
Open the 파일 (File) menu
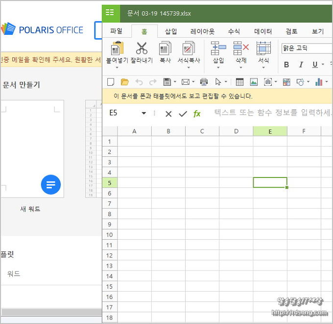click(116, 31)
